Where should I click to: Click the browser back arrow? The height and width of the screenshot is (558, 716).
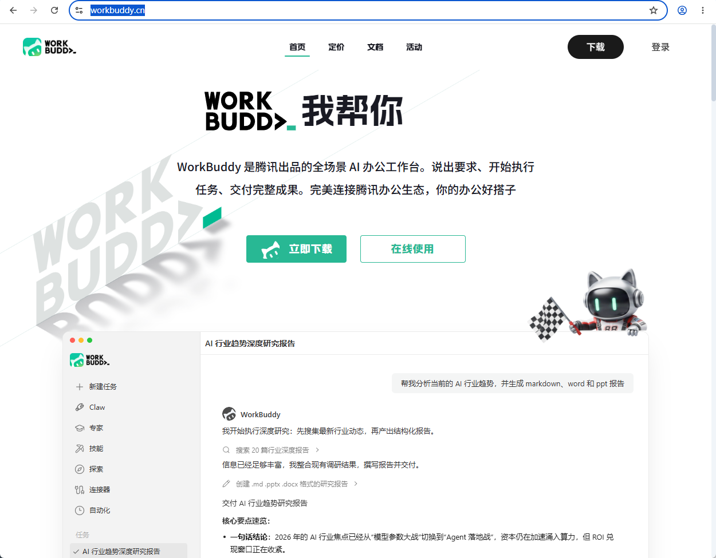[x=14, y=10]
